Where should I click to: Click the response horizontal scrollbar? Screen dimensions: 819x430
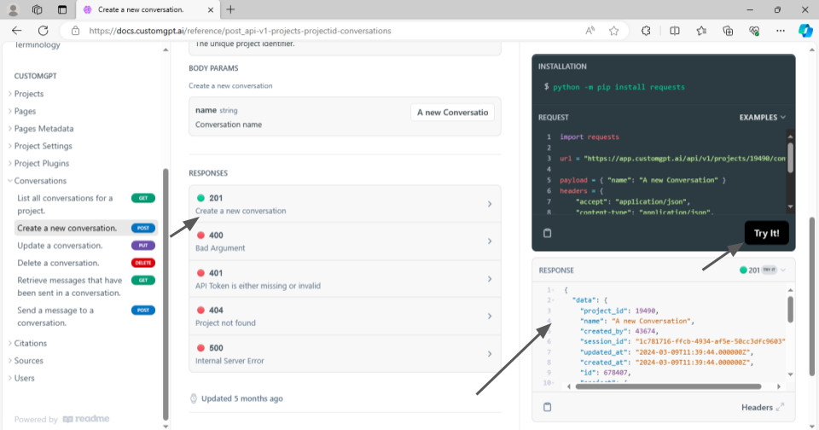click(x=668, y=386)
